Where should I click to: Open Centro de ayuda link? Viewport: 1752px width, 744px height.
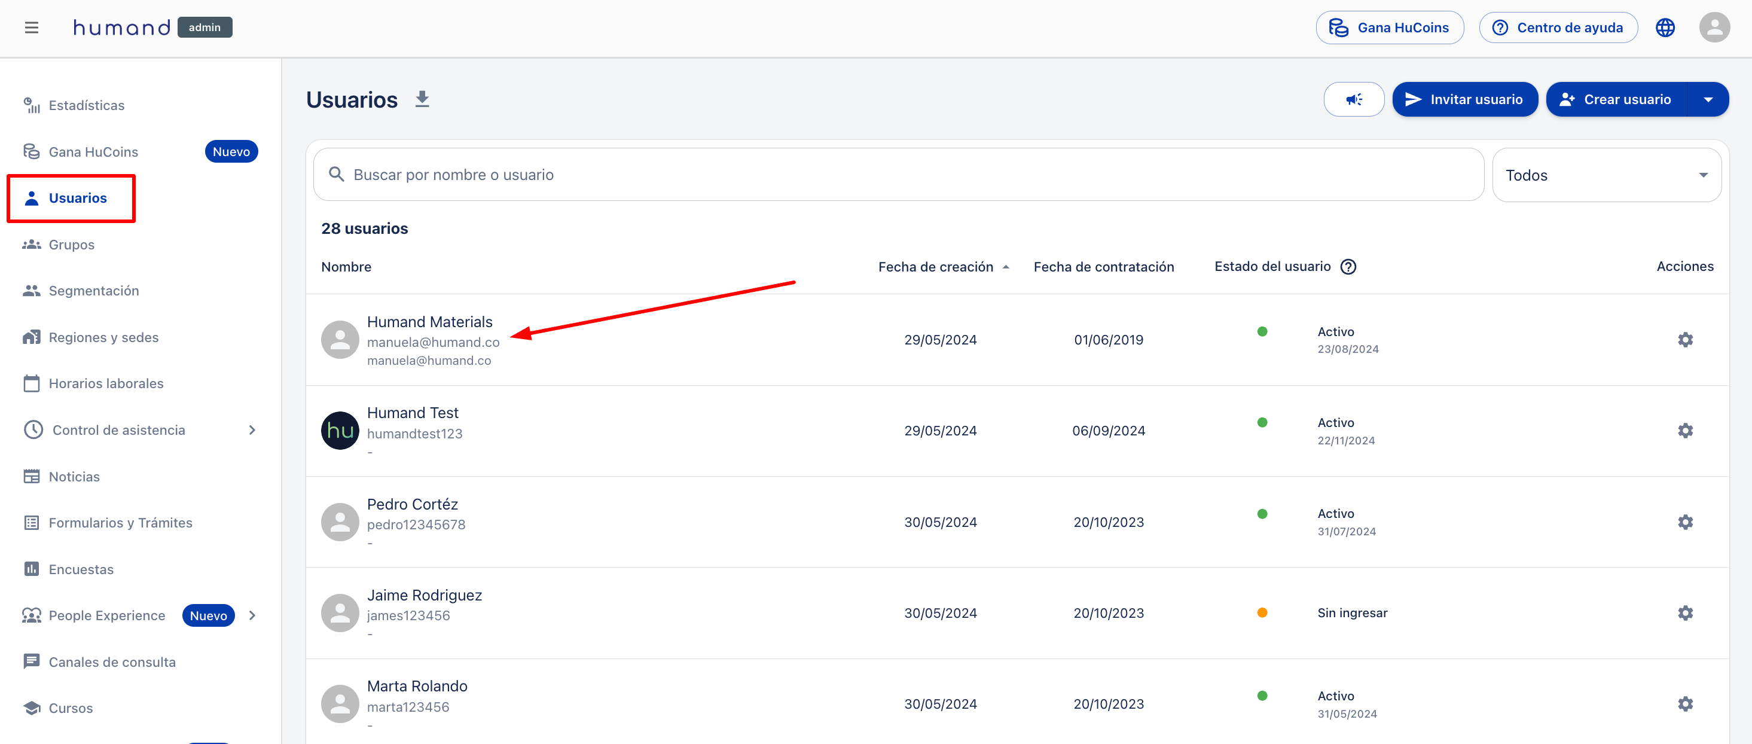(1558, 28)
